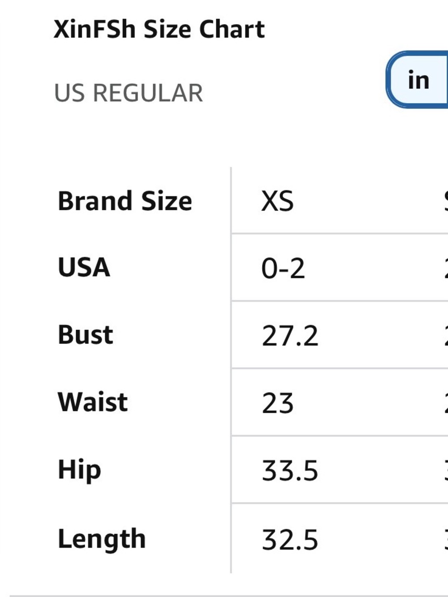Click the cut-off USA value beside 0-2
The width and height of the screenshot is (448, 597).
tap(446, 268)
